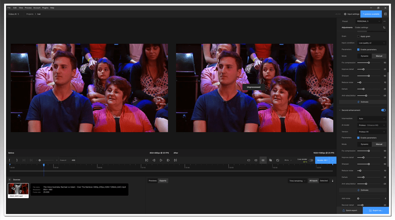Add a new source with plus icon
Image resolution: width=395 pixels, height=220 pixels.
pyautogui.click(x=10, y=180)
